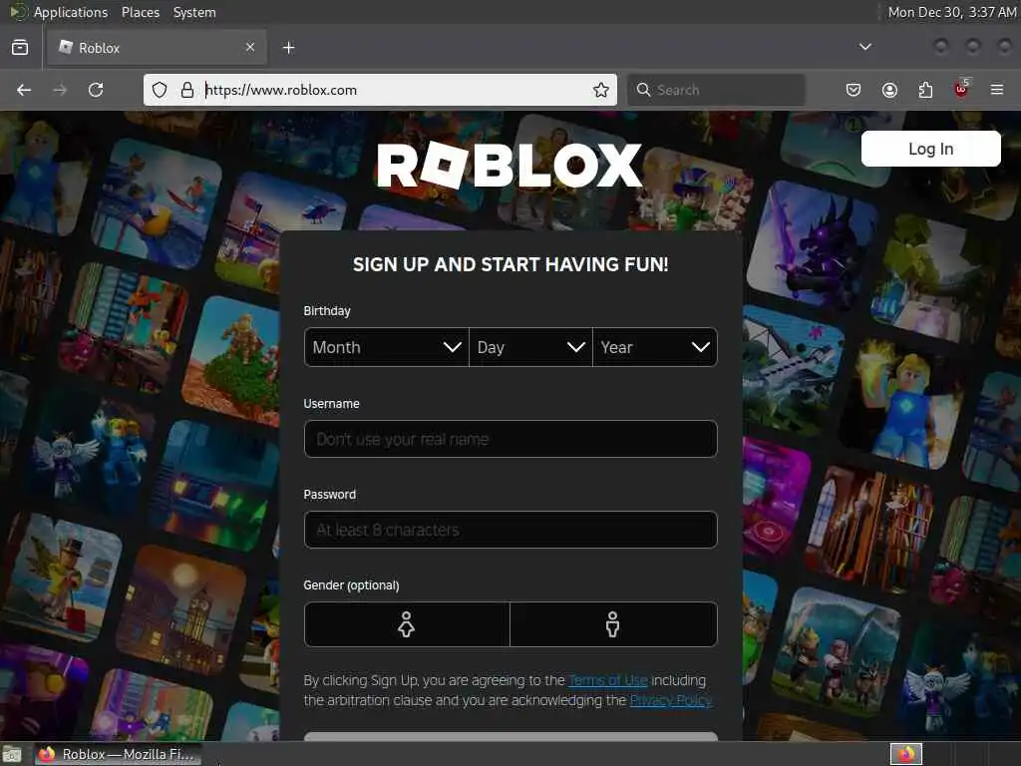Image resolution: width=1021 pixels, height=766 pixels.
Task: Open the Terms of Use link
Action: point(608,680)
